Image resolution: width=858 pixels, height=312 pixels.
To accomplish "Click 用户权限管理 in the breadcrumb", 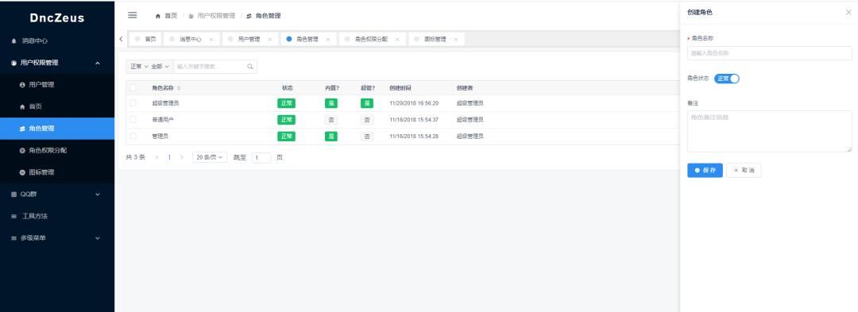I will [216, 16].
